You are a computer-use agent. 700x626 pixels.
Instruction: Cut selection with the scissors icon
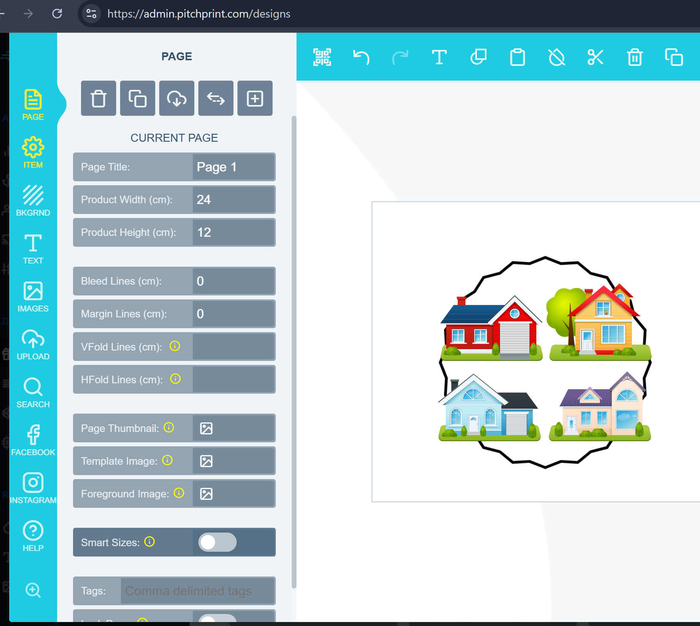[x=595, y=57]
